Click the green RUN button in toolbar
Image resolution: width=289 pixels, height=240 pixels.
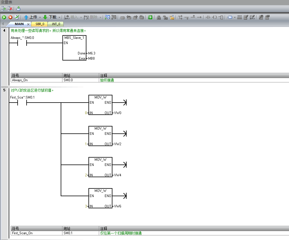(x=4, y=17)
